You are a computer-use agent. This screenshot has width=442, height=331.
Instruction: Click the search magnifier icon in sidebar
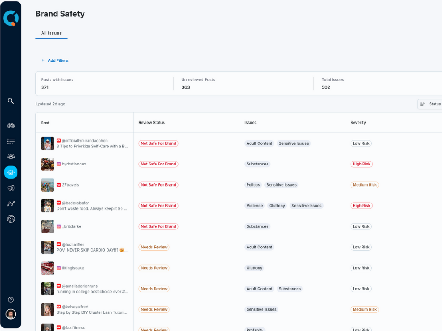point(11,101)
